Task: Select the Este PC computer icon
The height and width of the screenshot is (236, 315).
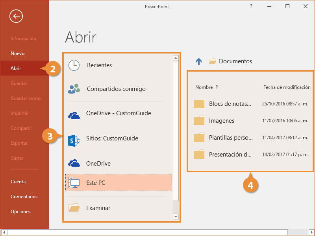Action: pos(74,183)
